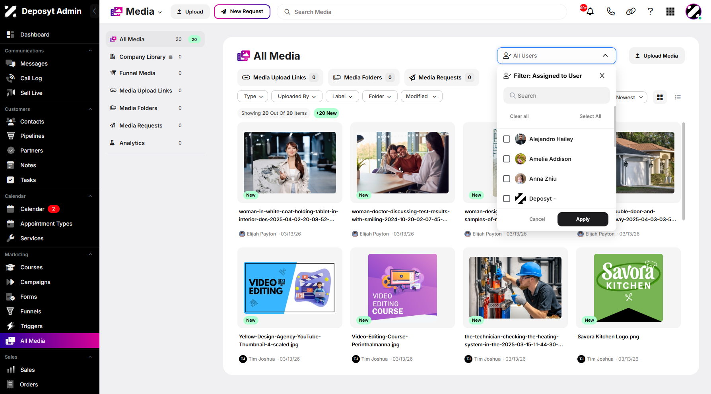Open the Label filter dropdown

tap(342, 96)
